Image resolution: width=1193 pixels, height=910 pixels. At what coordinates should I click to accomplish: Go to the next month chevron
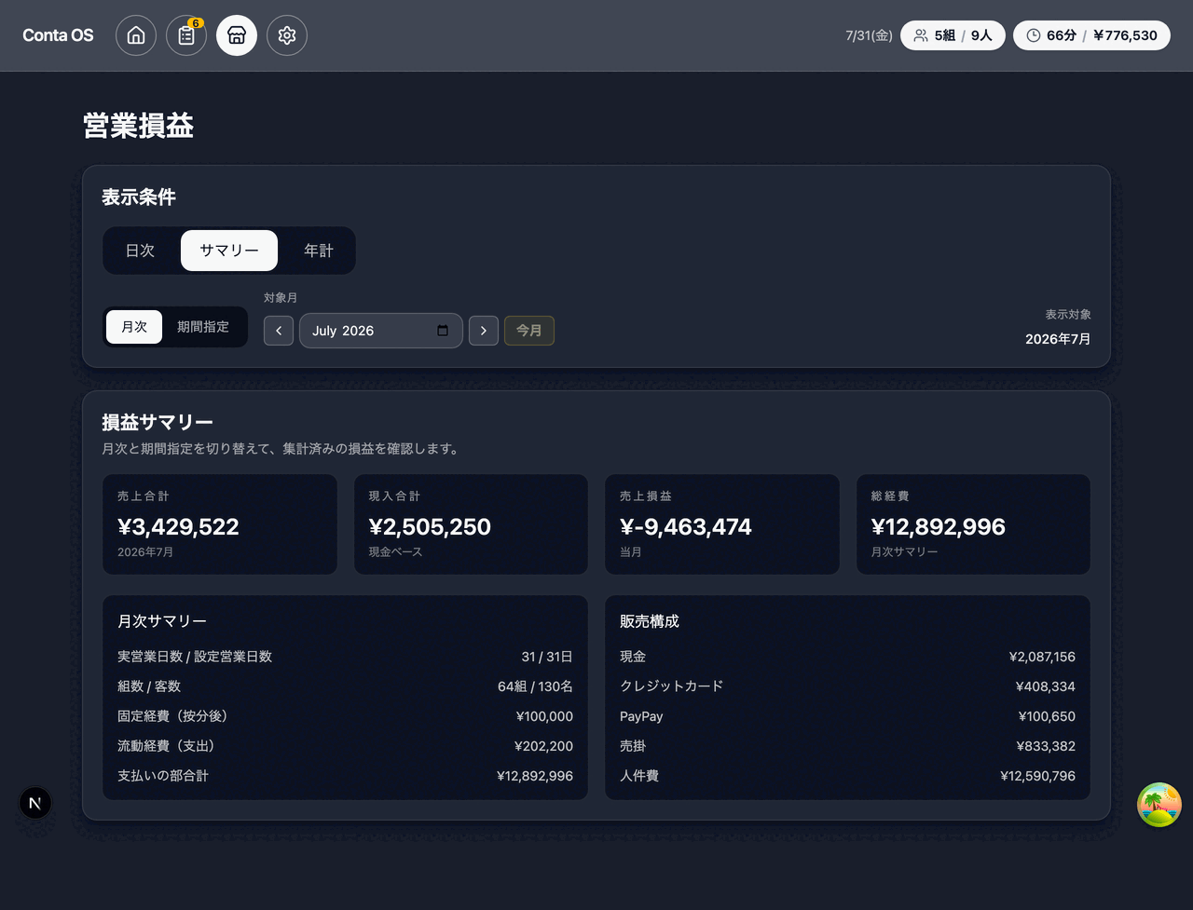tap(484, 331)
